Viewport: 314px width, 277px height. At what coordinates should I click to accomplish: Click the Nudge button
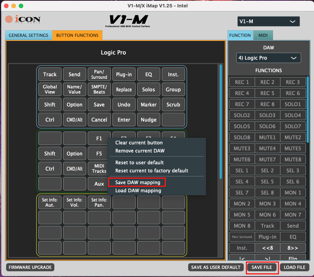click(149, 119)
